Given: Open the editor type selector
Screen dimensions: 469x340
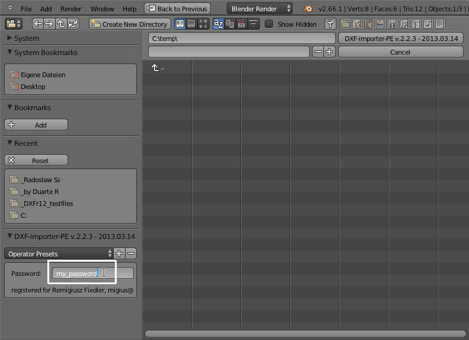Looking at the screenshot, I should 14,24.
